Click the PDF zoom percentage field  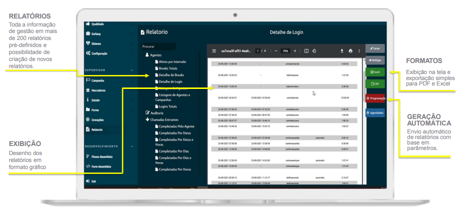(285, 51)
